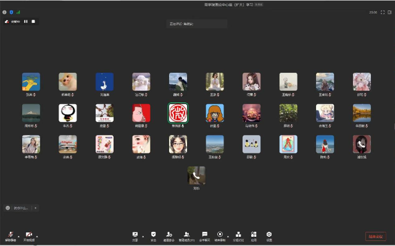Open the Security shield menu in toolbar

coord(153,236)
